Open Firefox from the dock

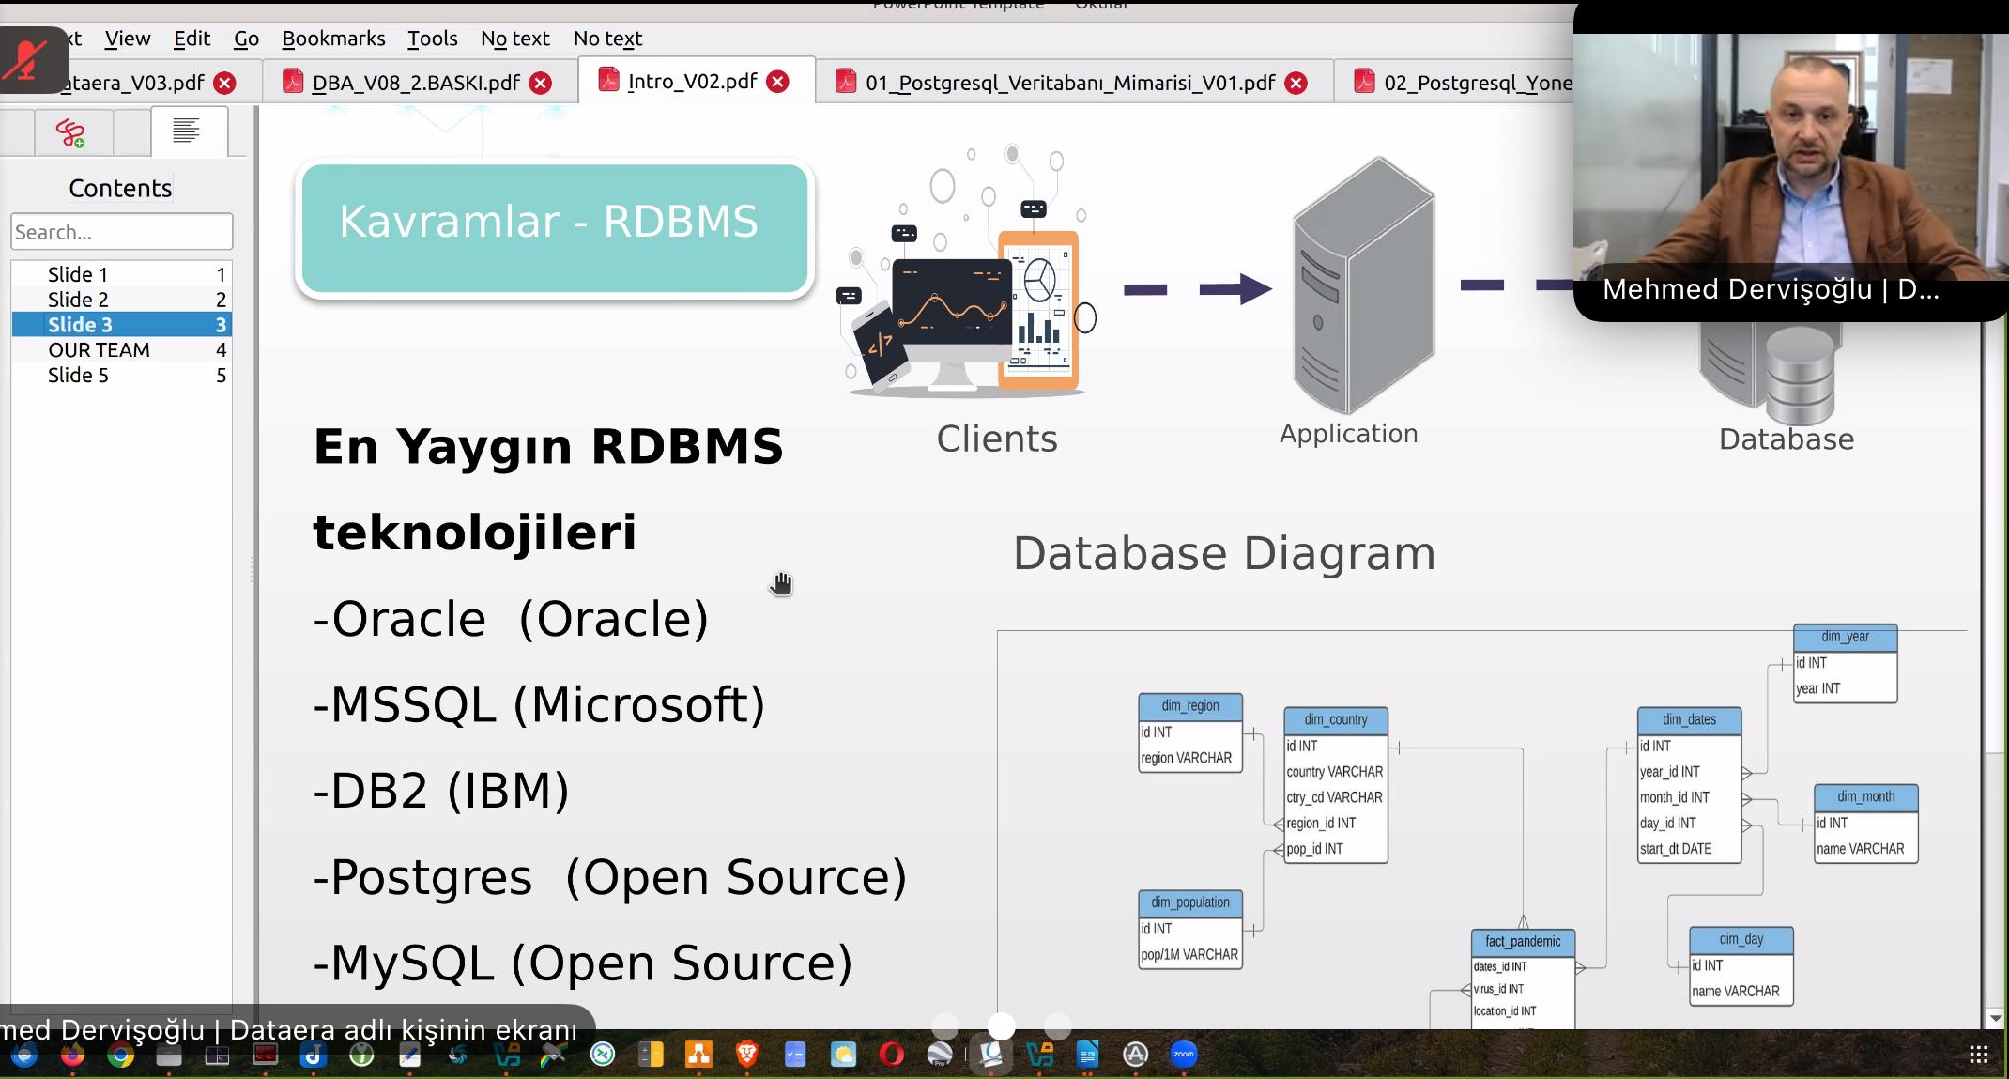coord(72,1056)
